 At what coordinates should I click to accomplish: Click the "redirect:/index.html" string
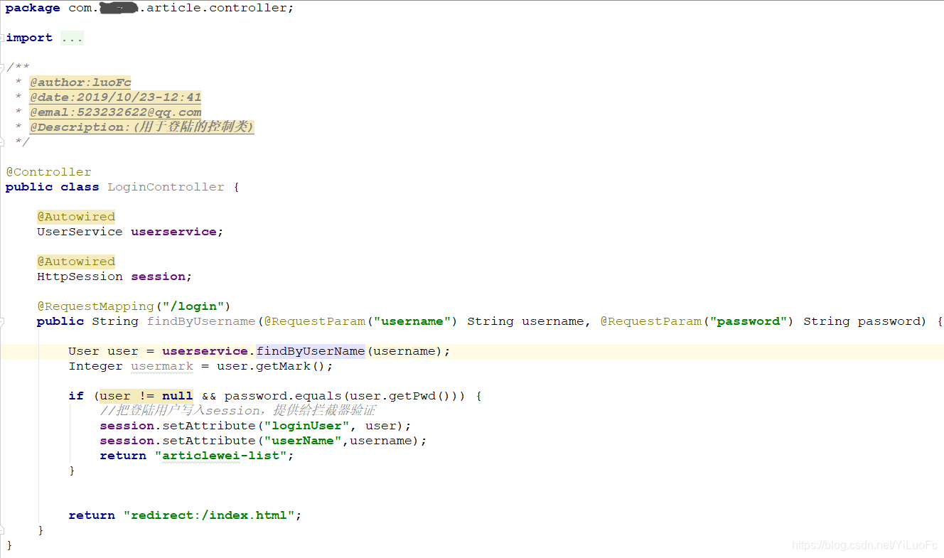[x=209, y=515]
